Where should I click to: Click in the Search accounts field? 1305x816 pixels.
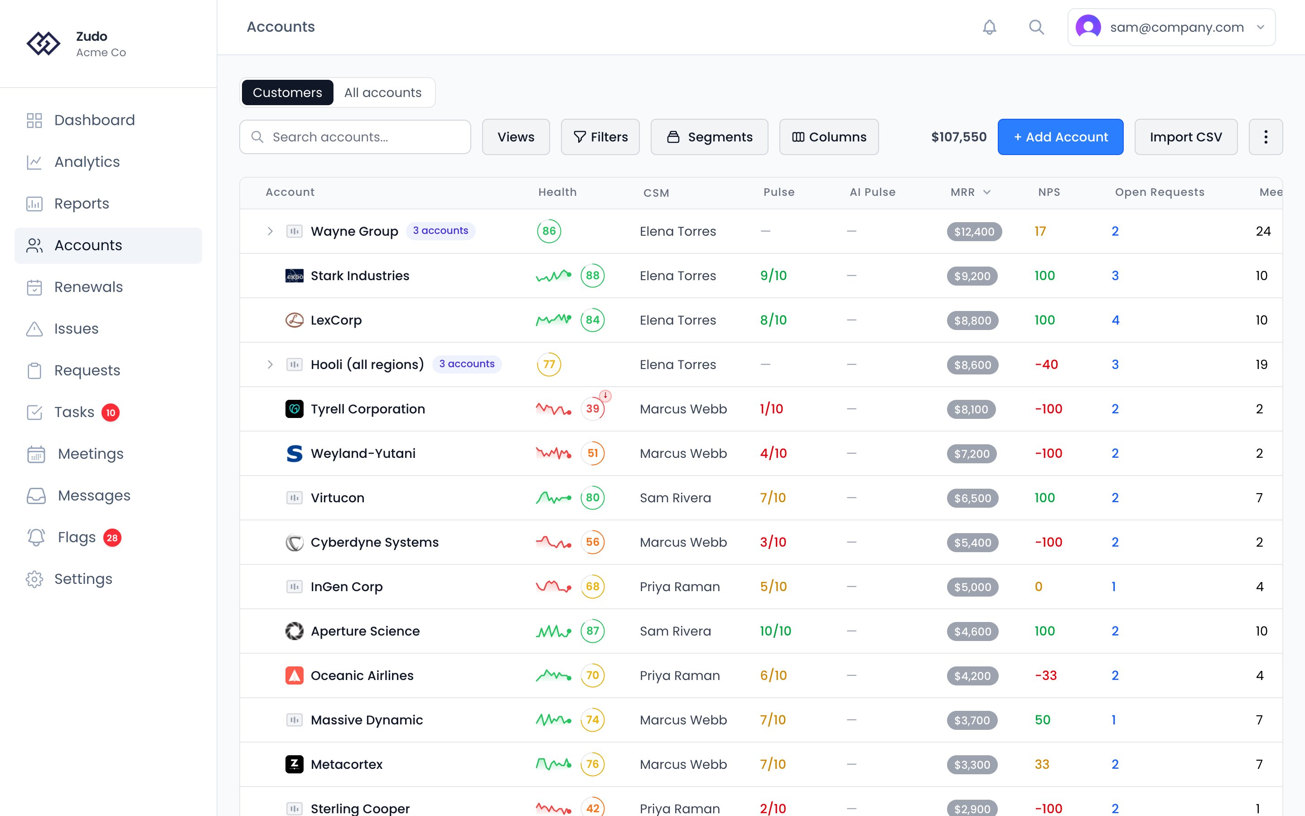click(x=355, y=137)
